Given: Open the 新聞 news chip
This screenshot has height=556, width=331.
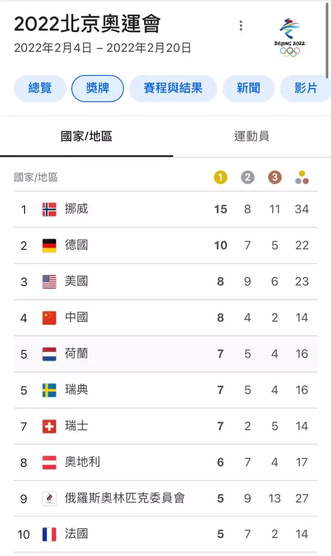Looking at the screenshot, I should pos(248,89).
